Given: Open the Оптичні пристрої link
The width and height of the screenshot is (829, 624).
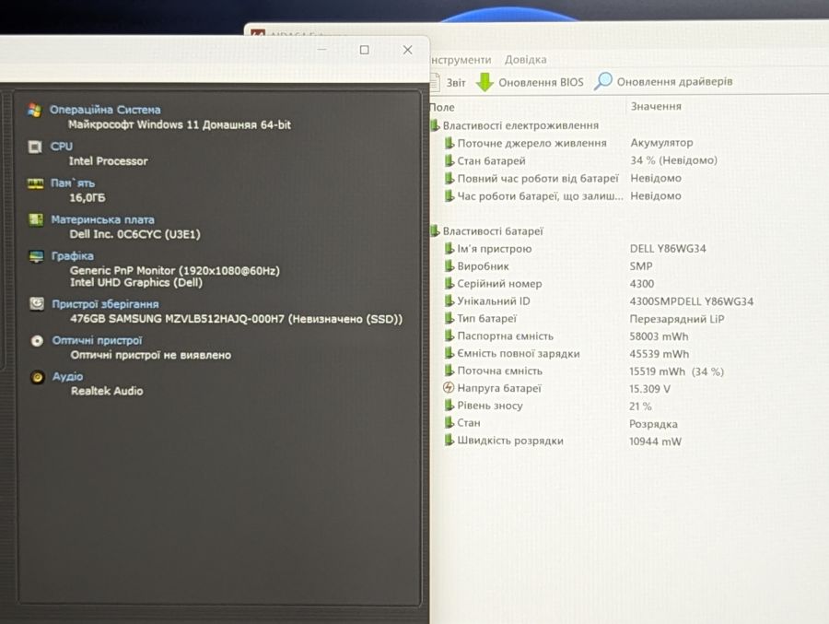Looking at the screenshot, I should pyautogui.click(x=98, y=340).
